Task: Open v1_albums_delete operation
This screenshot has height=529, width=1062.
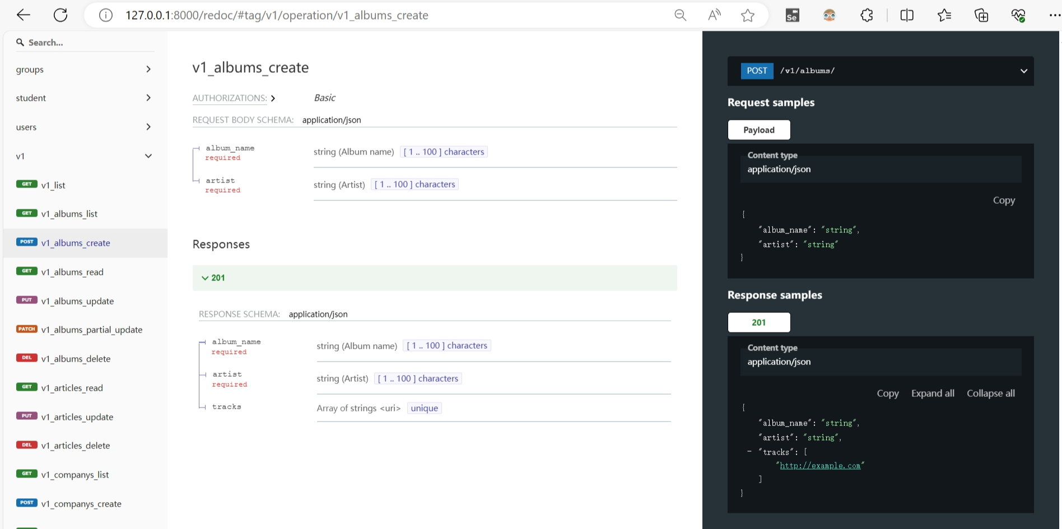Action: [x=85, y=359]
